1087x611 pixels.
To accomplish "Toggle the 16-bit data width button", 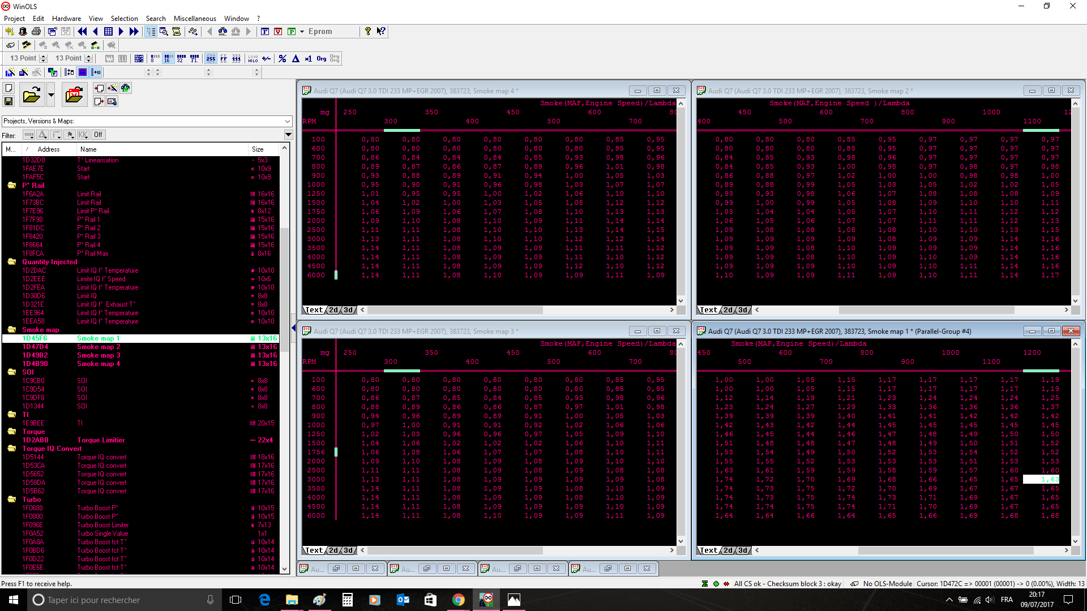I will [x=168, y=58].
